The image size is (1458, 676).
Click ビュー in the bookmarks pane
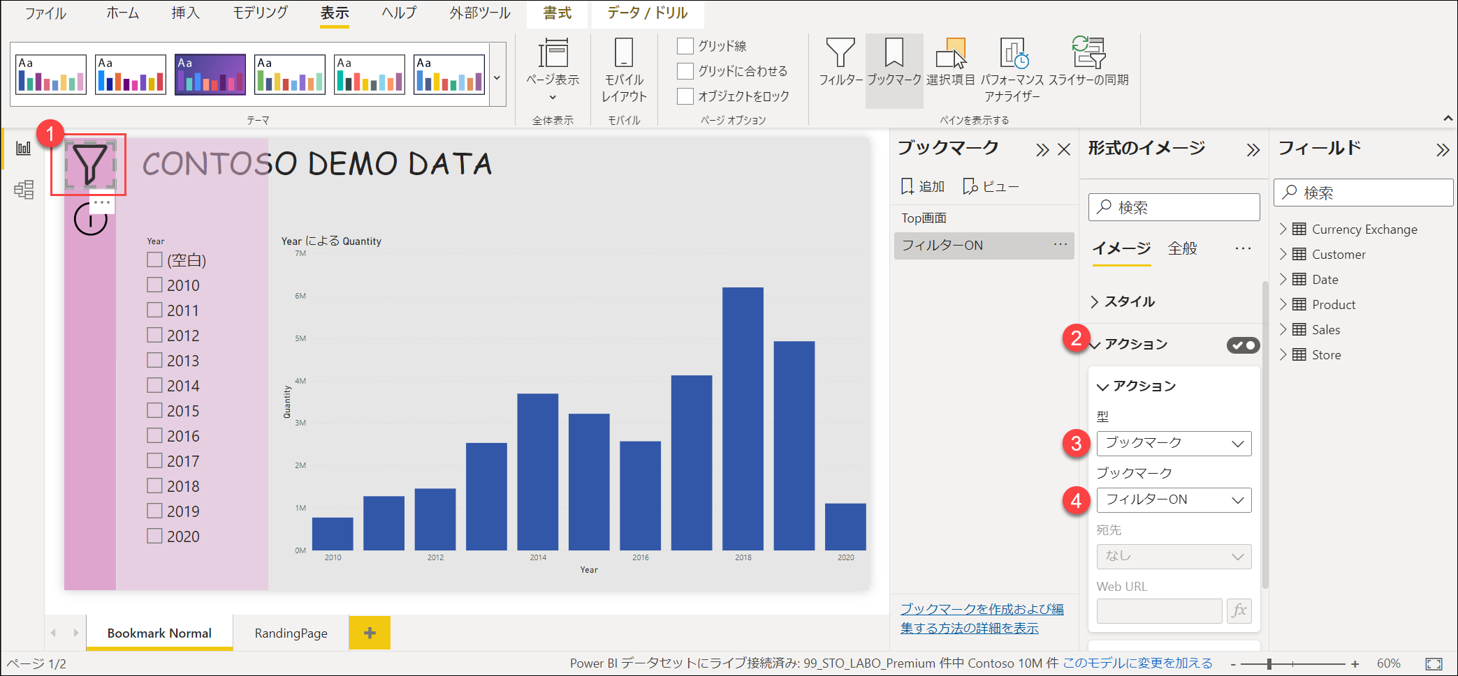991,186
